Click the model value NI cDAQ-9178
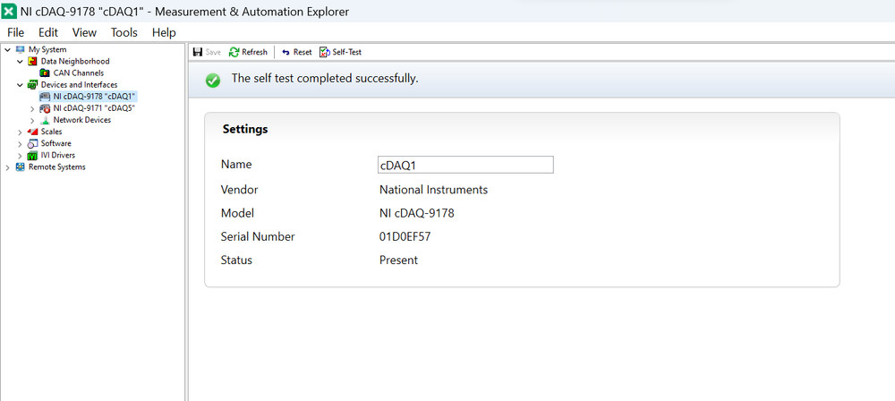The width and height of the screenshot is (895, 401). pos(417,213)
